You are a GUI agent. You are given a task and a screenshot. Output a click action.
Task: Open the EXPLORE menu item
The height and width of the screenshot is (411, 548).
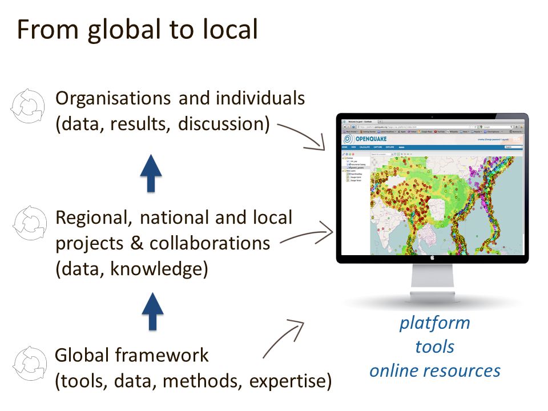(x=390, y=147)
